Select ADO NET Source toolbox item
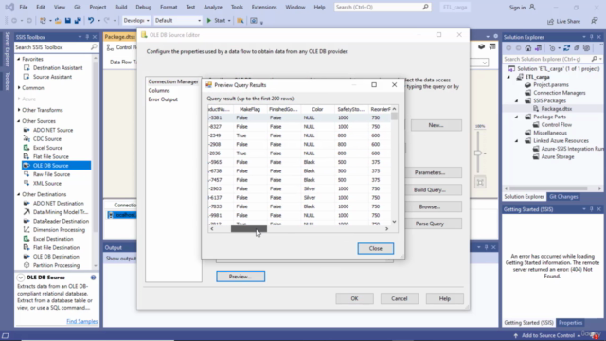The image size is (606, 341). pyautogui.click(x=53, y=130)
